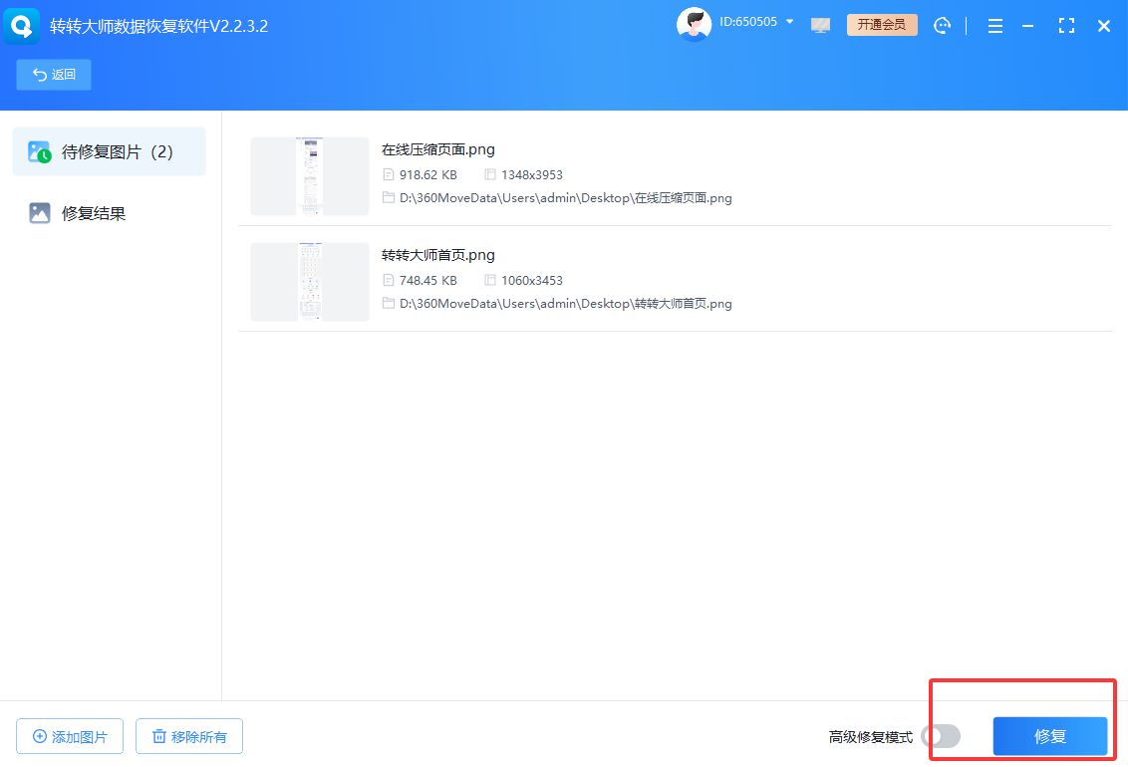The image size is (1128, 767).
Task: Toggle advanced repair mode off
Action: pos(941,736)
